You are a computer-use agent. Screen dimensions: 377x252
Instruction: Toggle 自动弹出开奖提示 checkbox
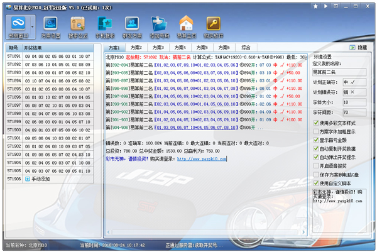click(x=316, y=157)
